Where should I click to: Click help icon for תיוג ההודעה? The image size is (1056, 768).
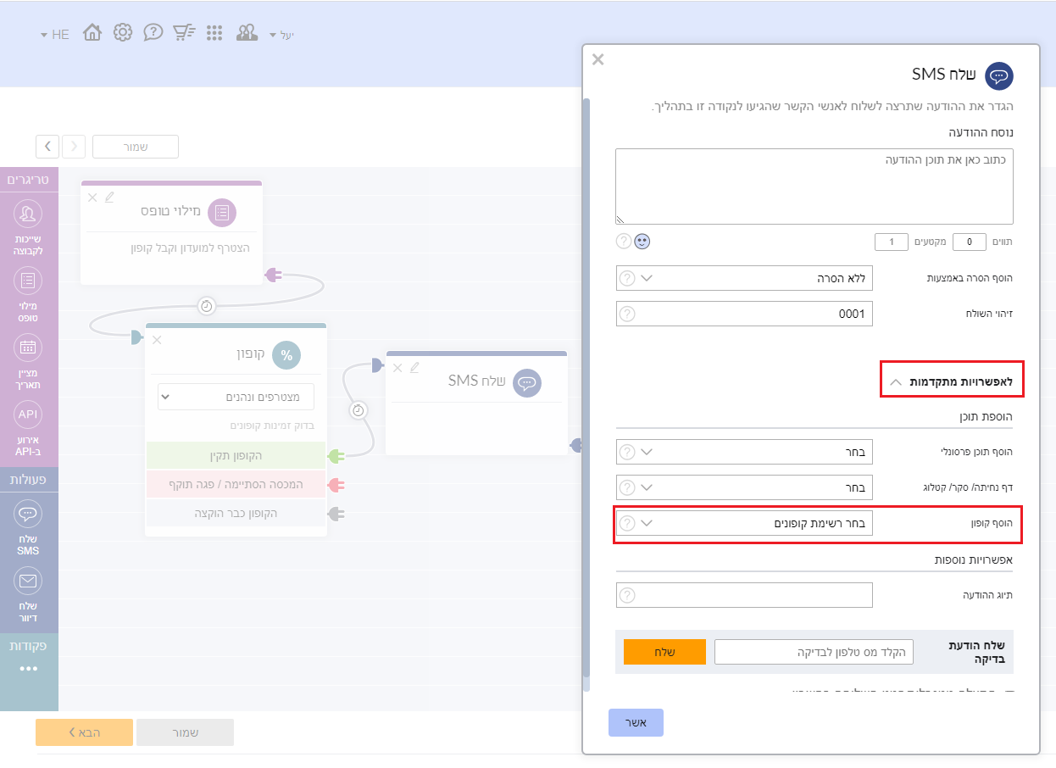tap(627, 595)
